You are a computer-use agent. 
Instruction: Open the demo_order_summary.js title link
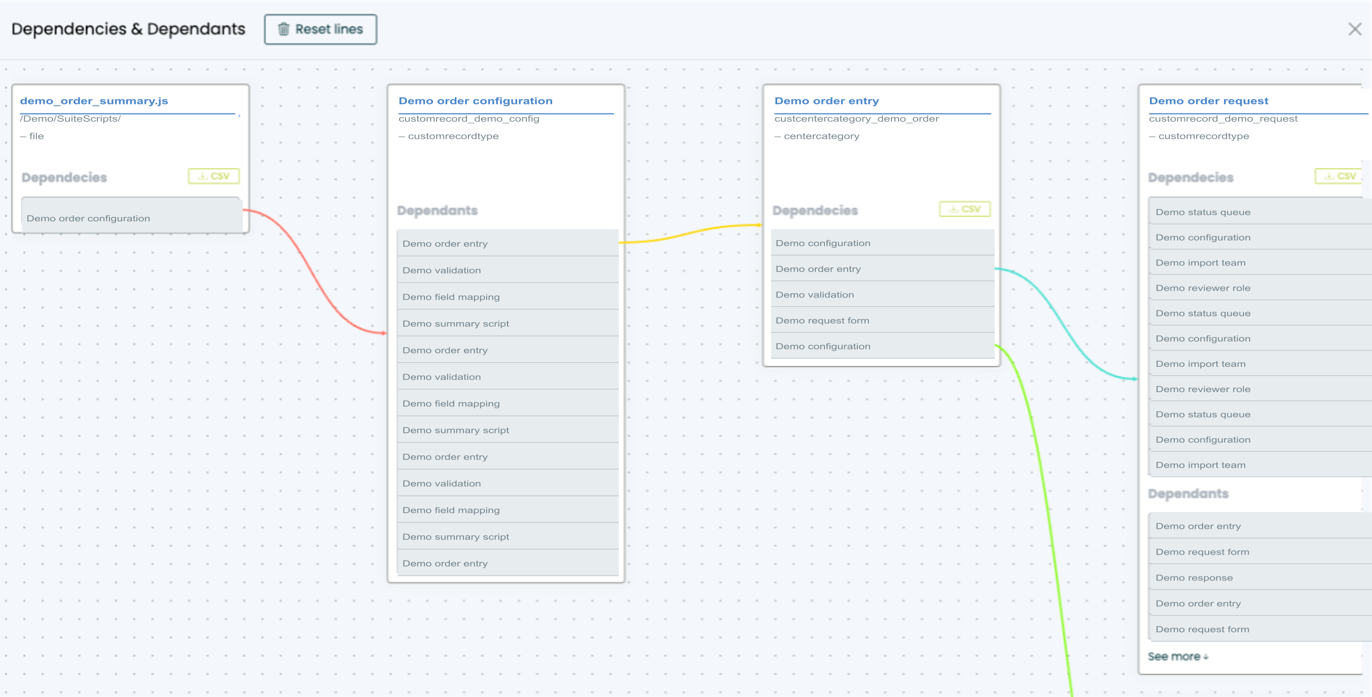pyautogui.click(x=94, y=101)
